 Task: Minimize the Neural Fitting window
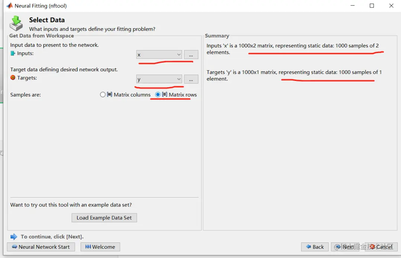coord(352,6)
